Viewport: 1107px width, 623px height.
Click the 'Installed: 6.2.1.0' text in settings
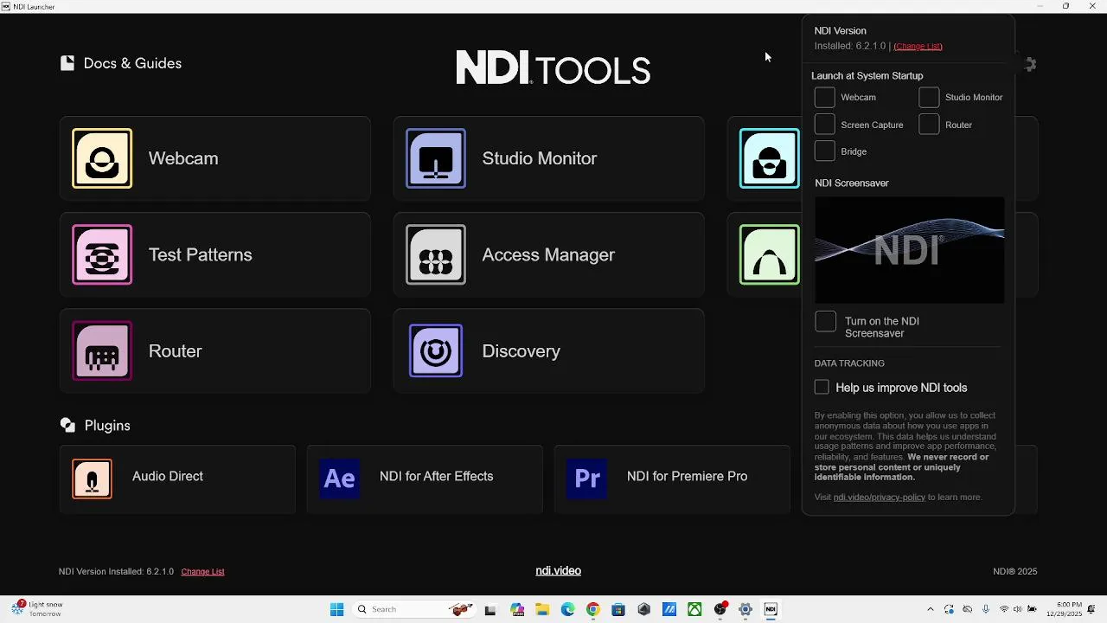[849, 46]
